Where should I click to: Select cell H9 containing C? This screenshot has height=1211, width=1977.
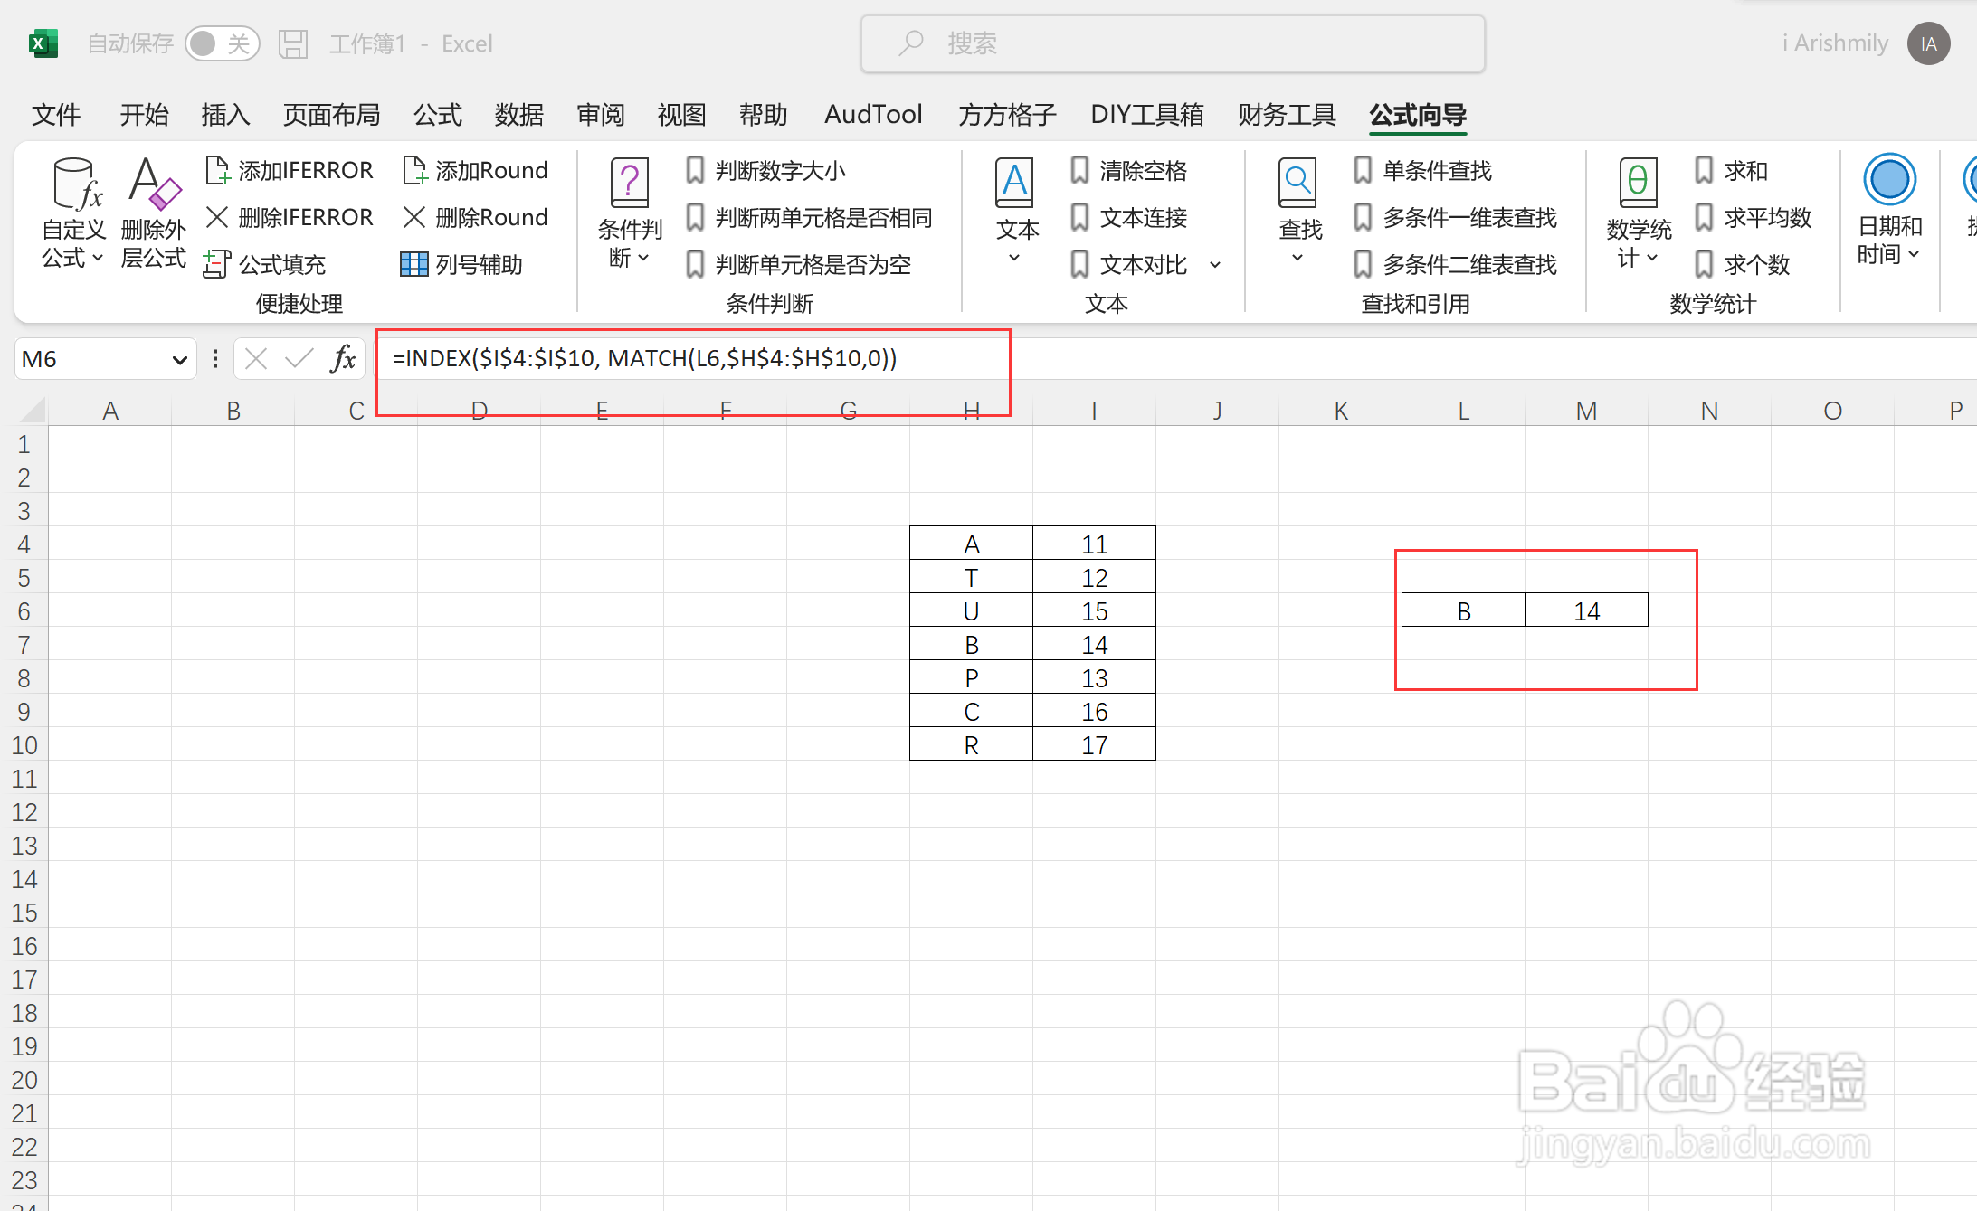971,711
